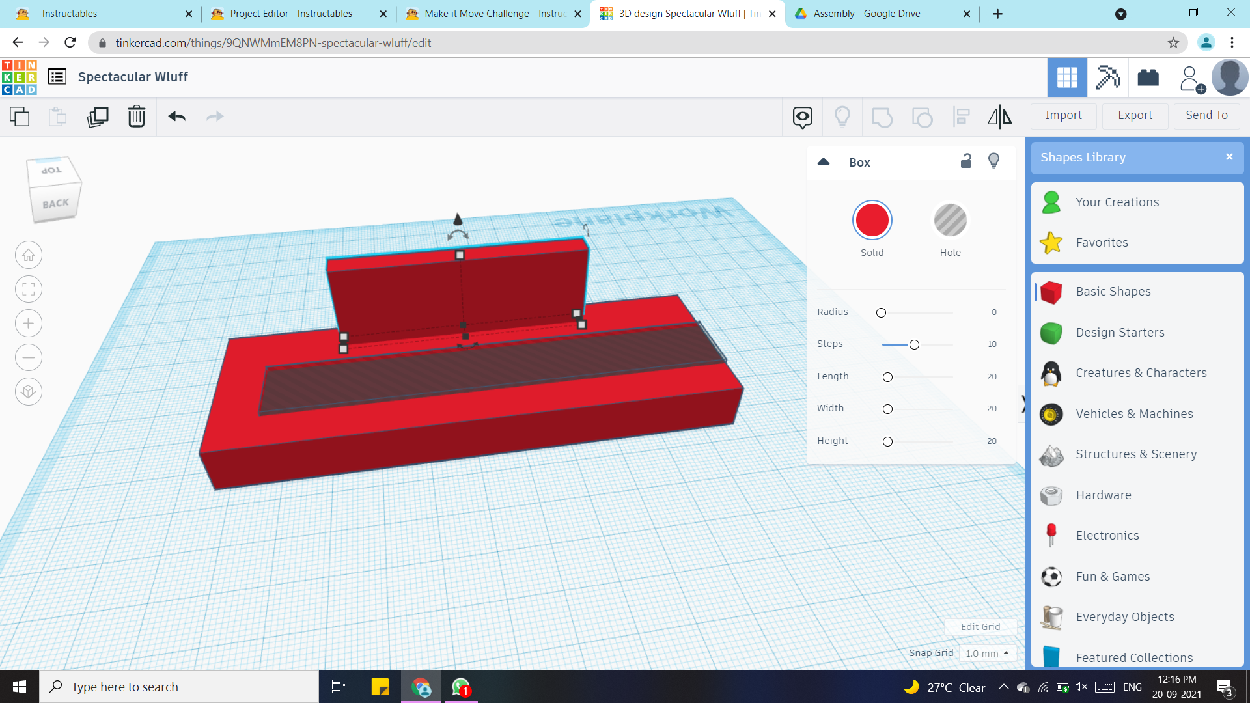Click the Home view button
This screenshot has height=703, width=1250.
pyautogui.click(x=29, y=255)
